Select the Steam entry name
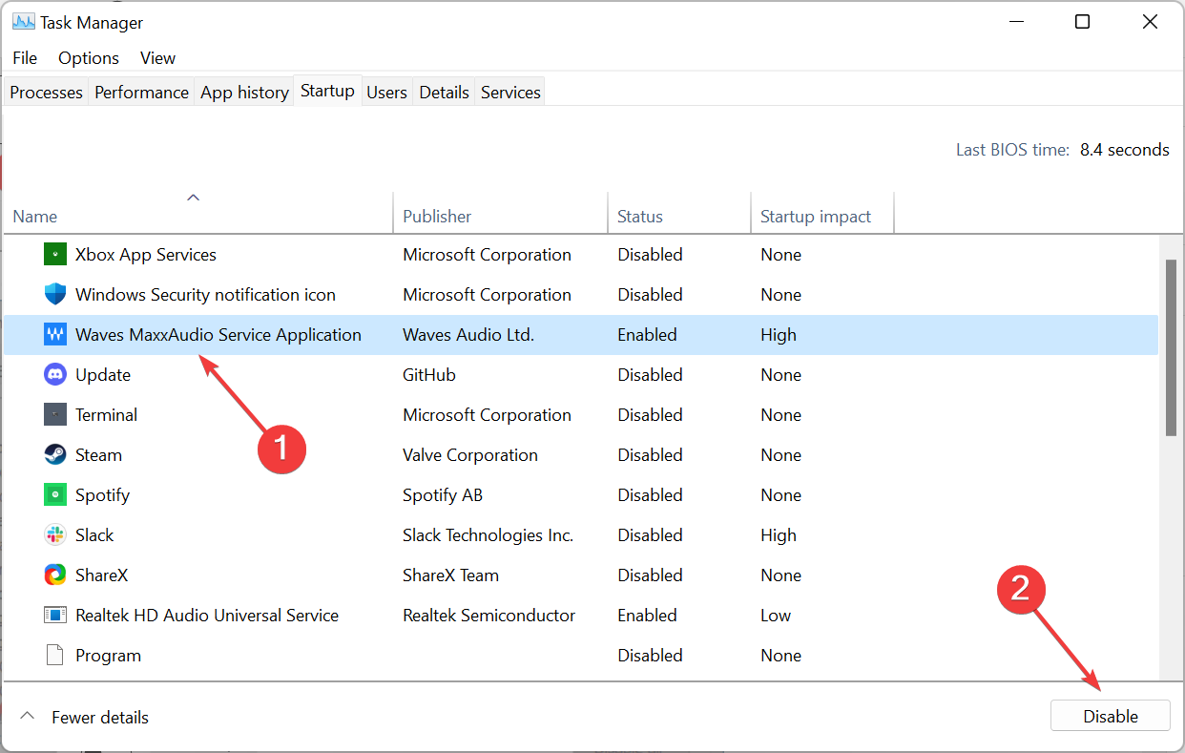The image size is (1185, 753). coord(98,455)
